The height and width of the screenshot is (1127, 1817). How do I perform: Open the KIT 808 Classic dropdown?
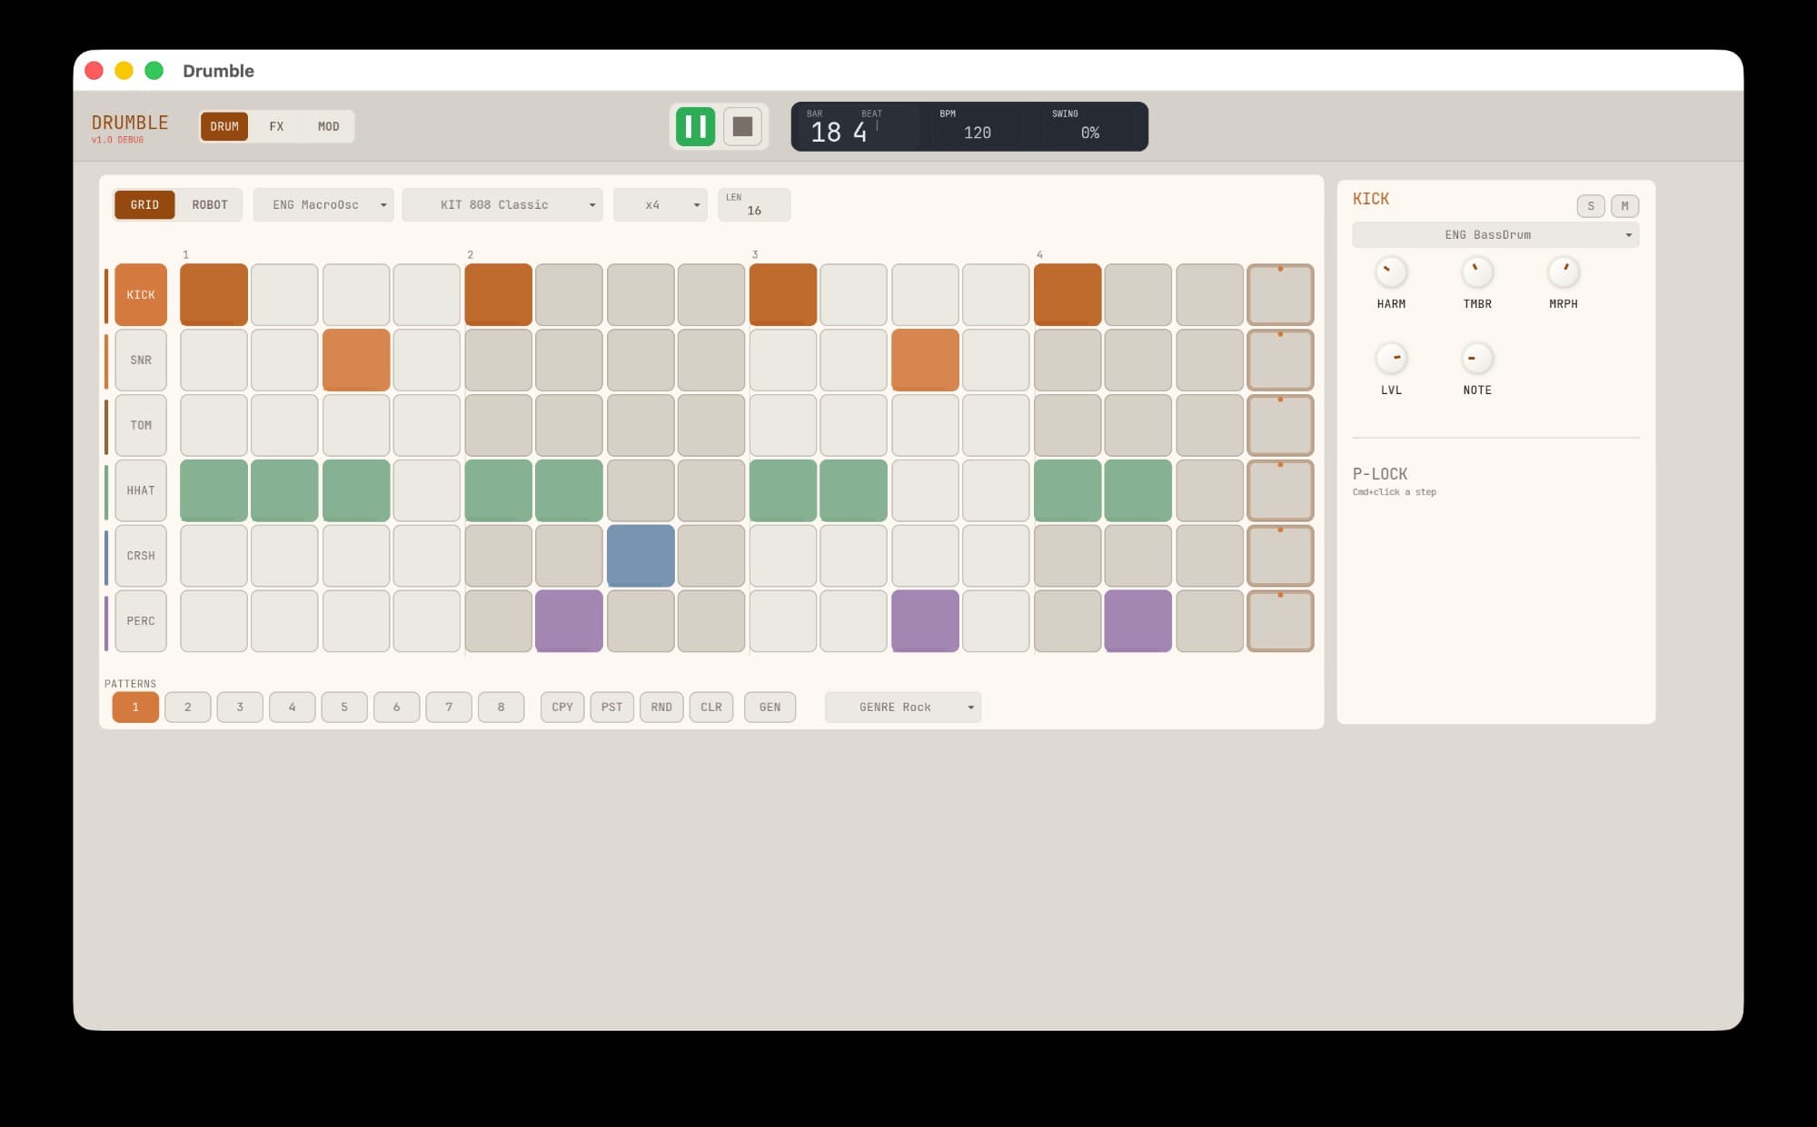coord(502,204)
